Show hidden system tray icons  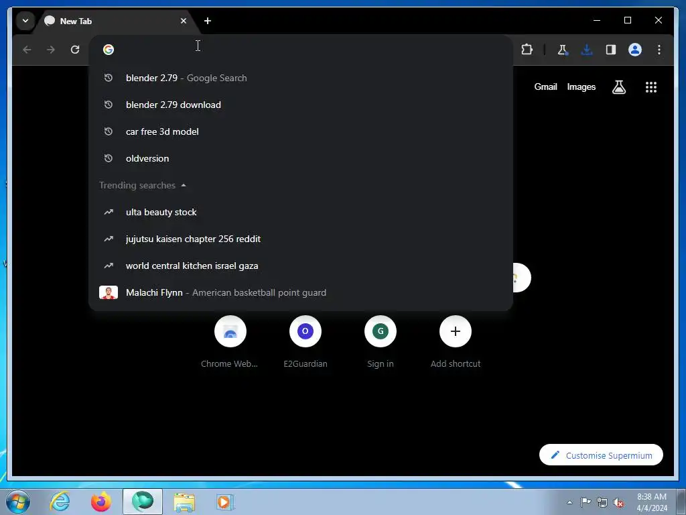coord(569,502)
